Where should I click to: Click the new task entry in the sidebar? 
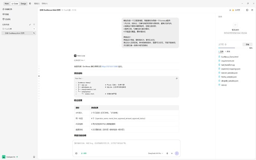pos(7,9)
